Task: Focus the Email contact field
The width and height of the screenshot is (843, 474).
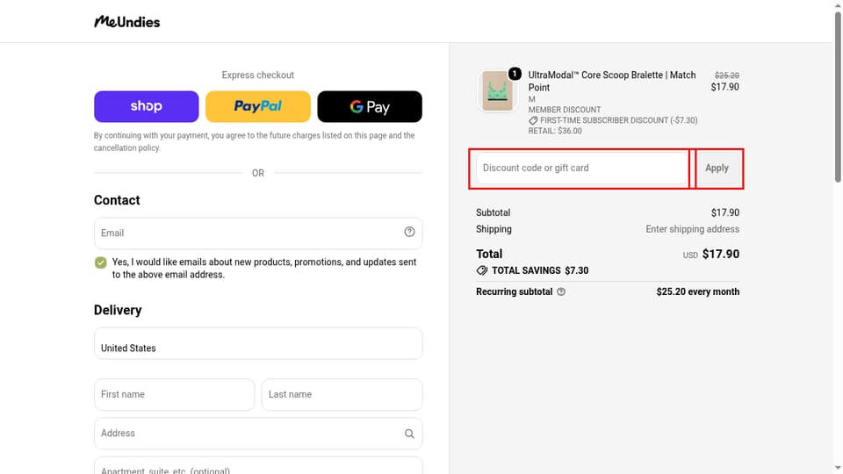Action: coord(258,233)
